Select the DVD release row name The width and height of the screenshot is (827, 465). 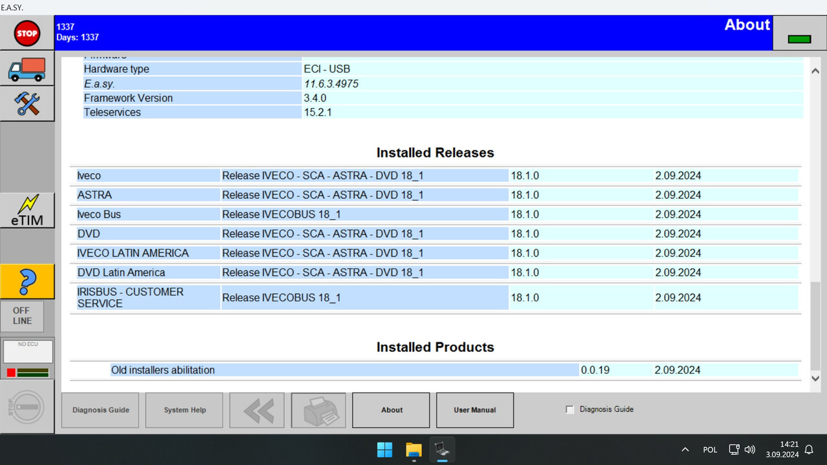click(89, 234)
